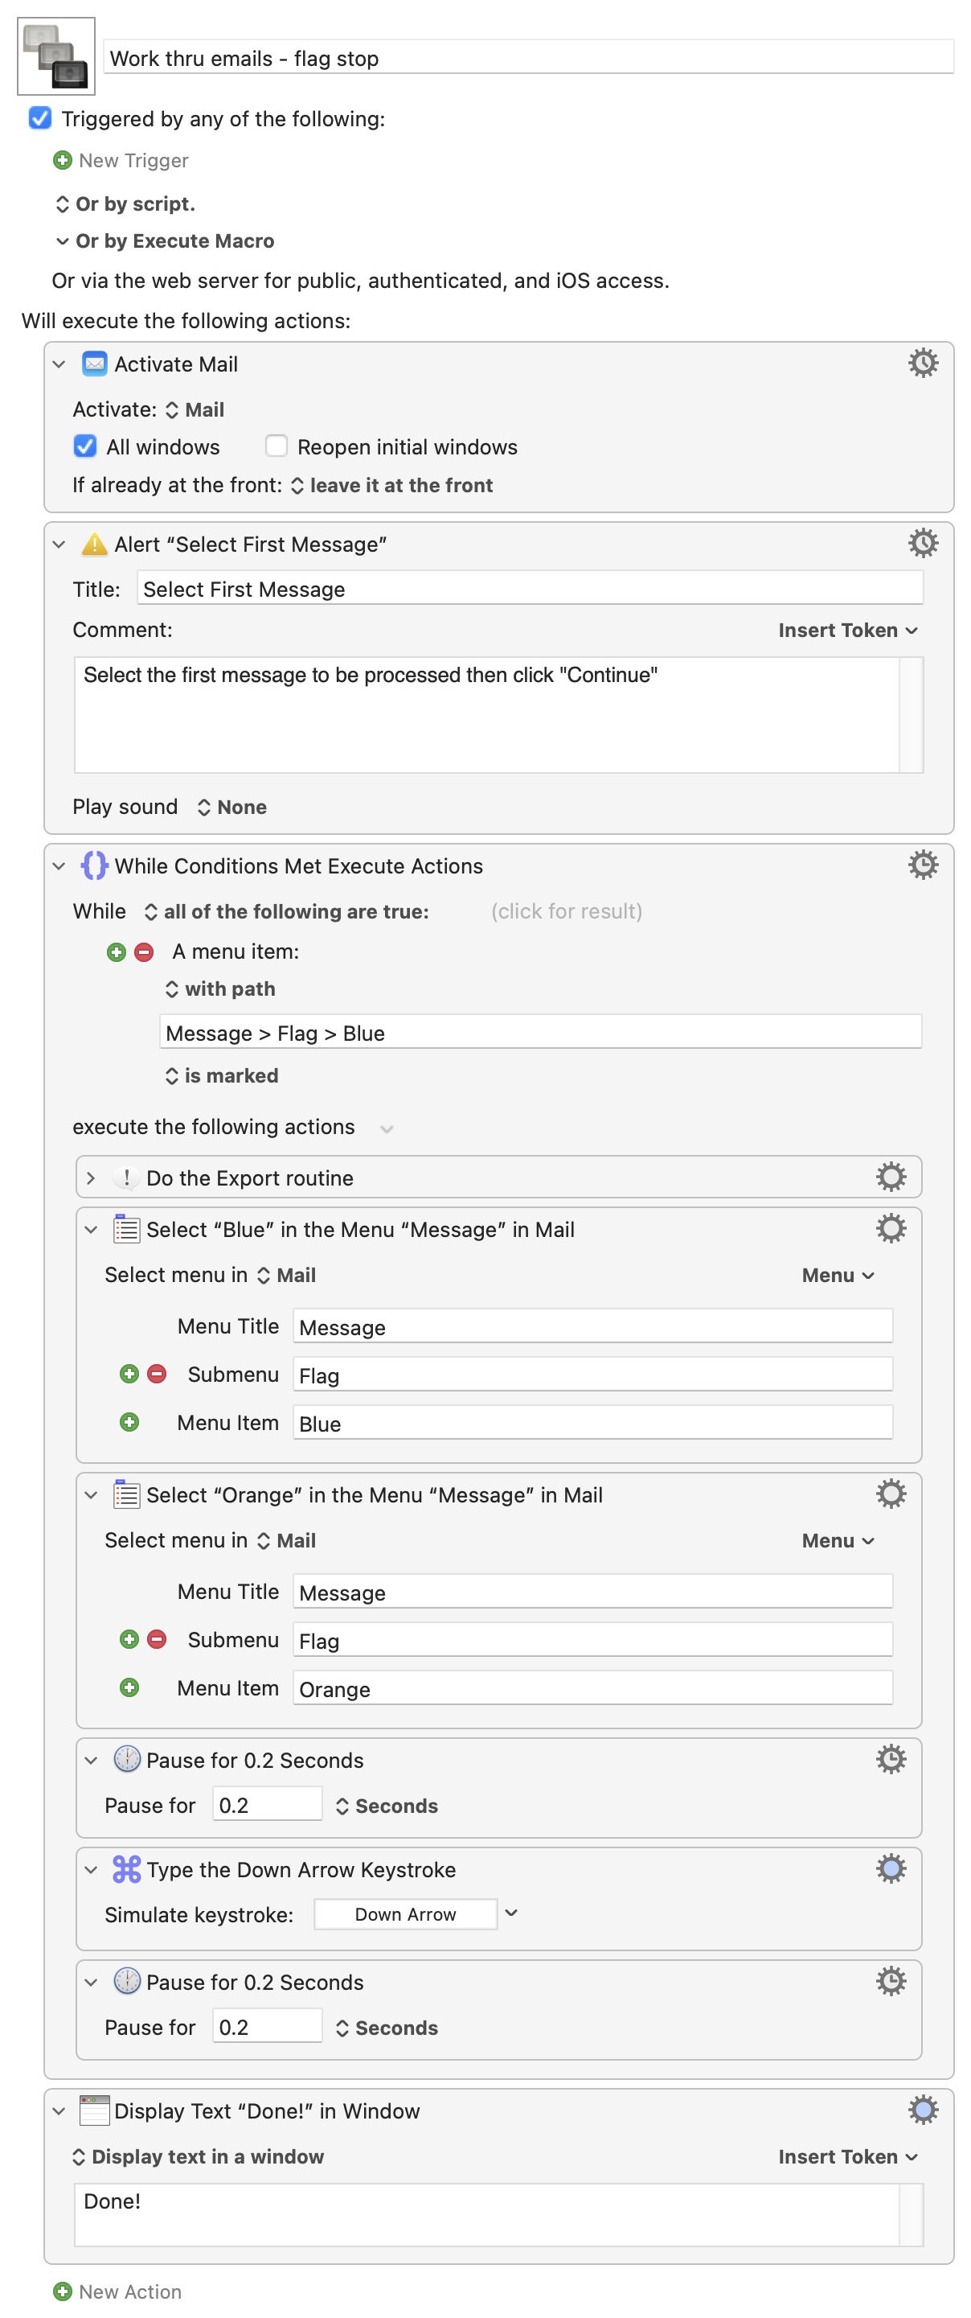The image size is (971, 2318).
Task: Click New Action at the bottom
Action: coord(118,2292)
